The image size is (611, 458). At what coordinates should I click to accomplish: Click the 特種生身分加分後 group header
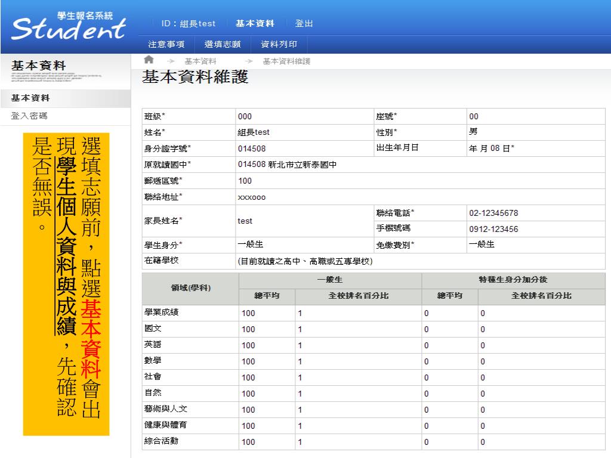513,280
